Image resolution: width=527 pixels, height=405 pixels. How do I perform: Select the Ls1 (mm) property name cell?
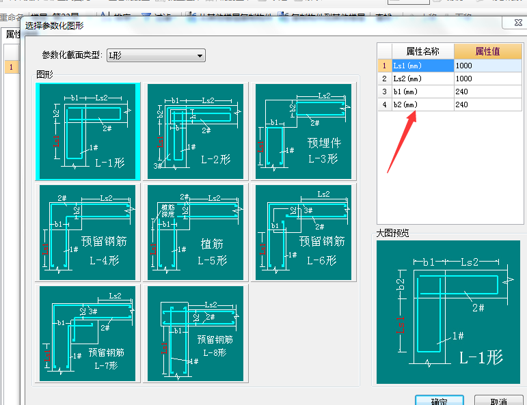pyautogui.click(x=422, y=66)
